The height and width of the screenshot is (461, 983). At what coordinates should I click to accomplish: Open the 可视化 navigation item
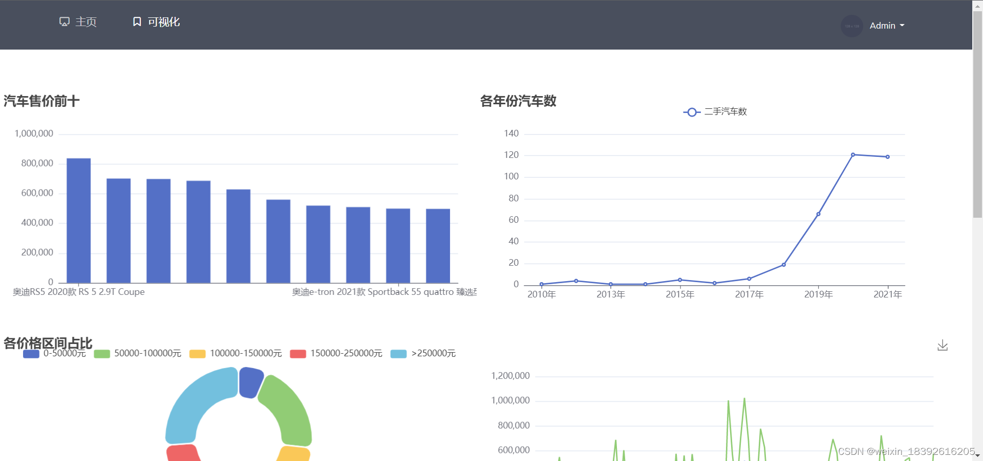pyautogui.click(x=156, y=22)
